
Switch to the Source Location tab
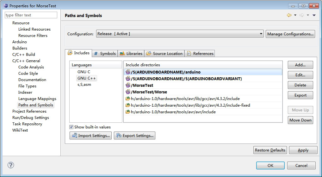coord(164,54)
